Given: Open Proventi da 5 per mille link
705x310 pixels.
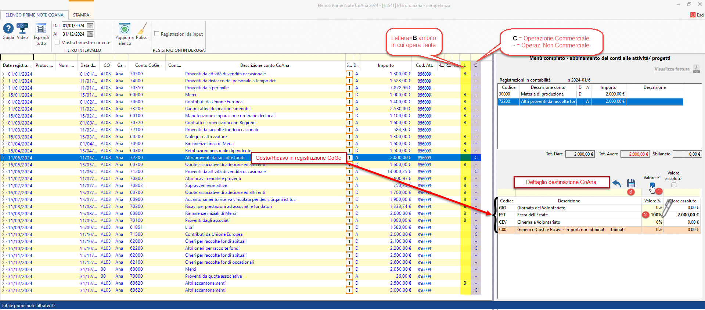Looking at the screenshot, I should [207, 88].
